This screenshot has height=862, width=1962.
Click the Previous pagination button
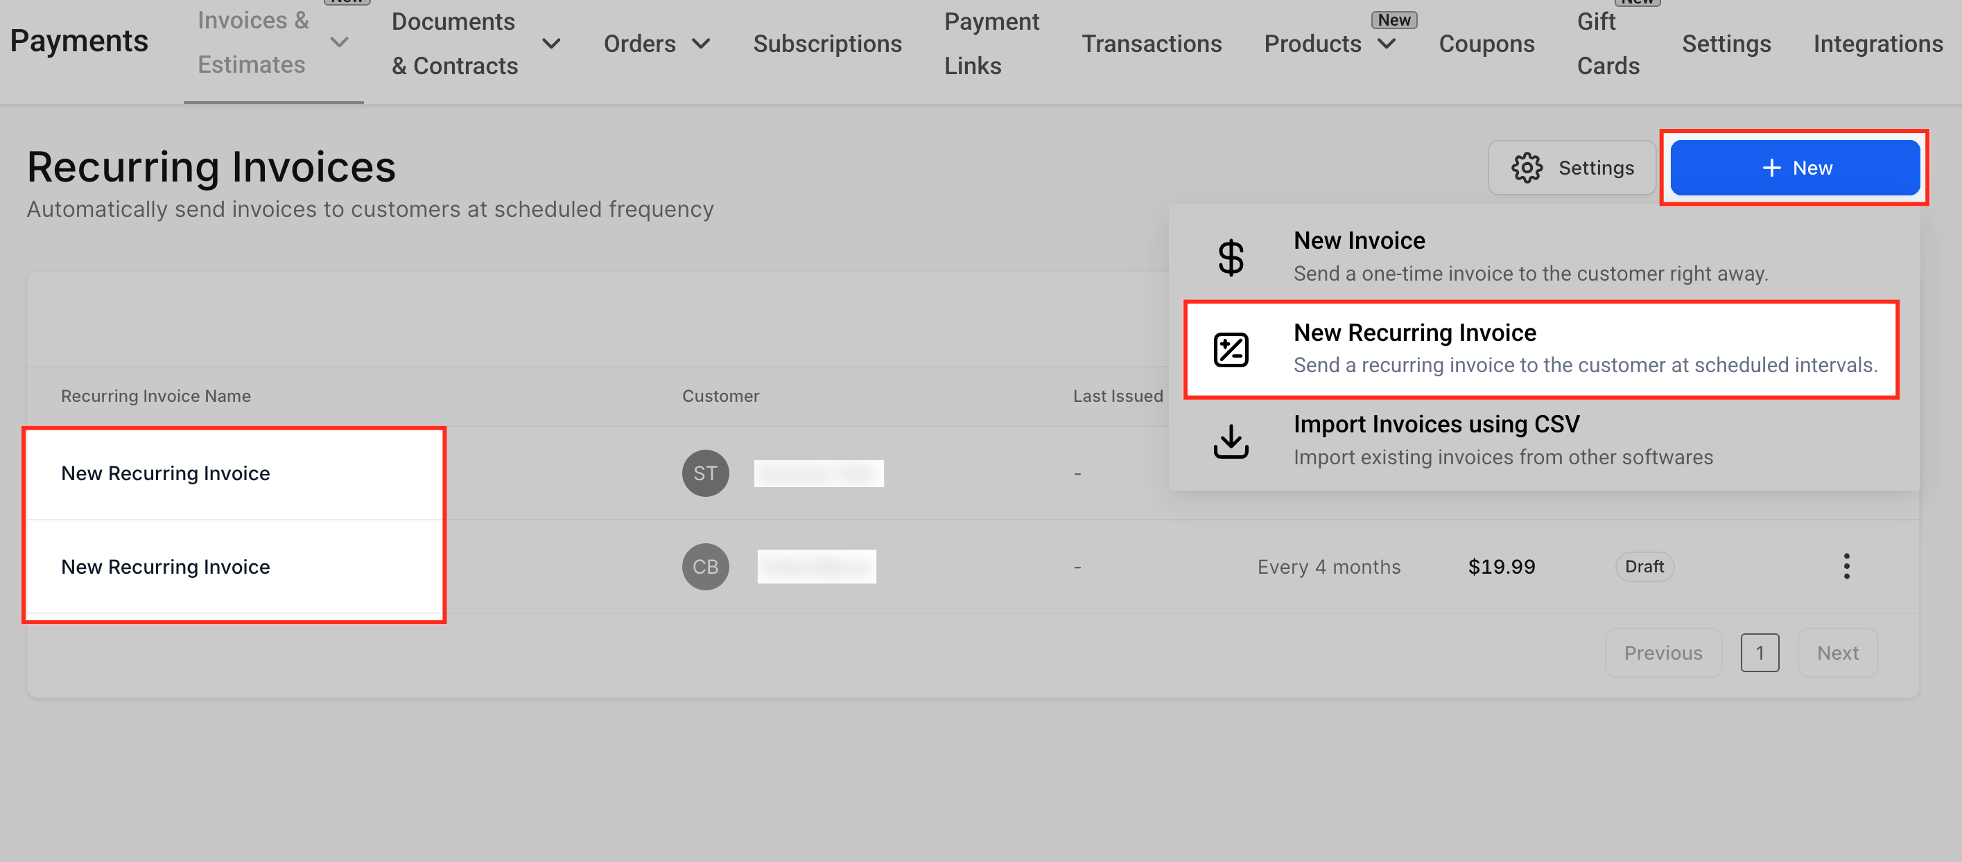tap(1662, 653)
